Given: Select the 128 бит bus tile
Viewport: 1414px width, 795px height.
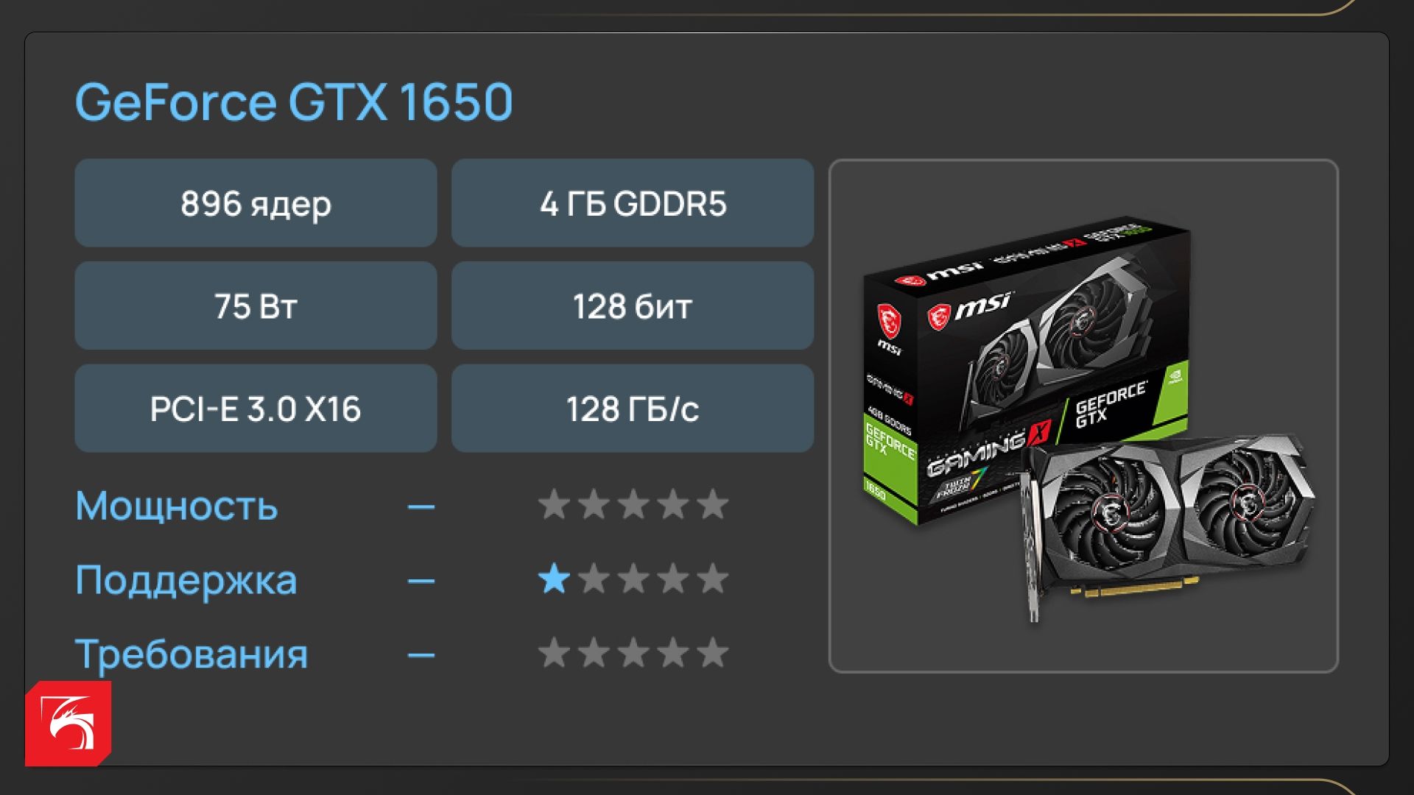Looking at the screenshot, I should (x=633, y=305).
